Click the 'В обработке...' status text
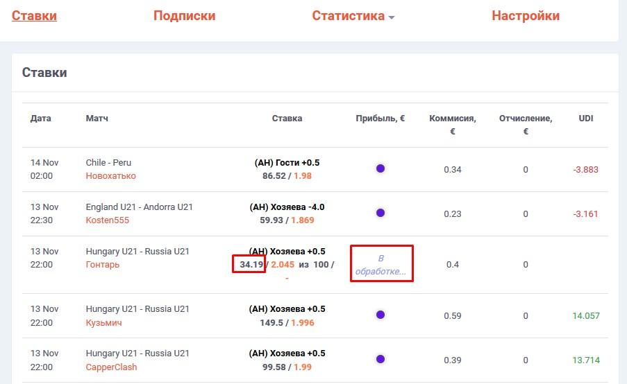Viewport: 627px width, 384px height. point(381,264)
